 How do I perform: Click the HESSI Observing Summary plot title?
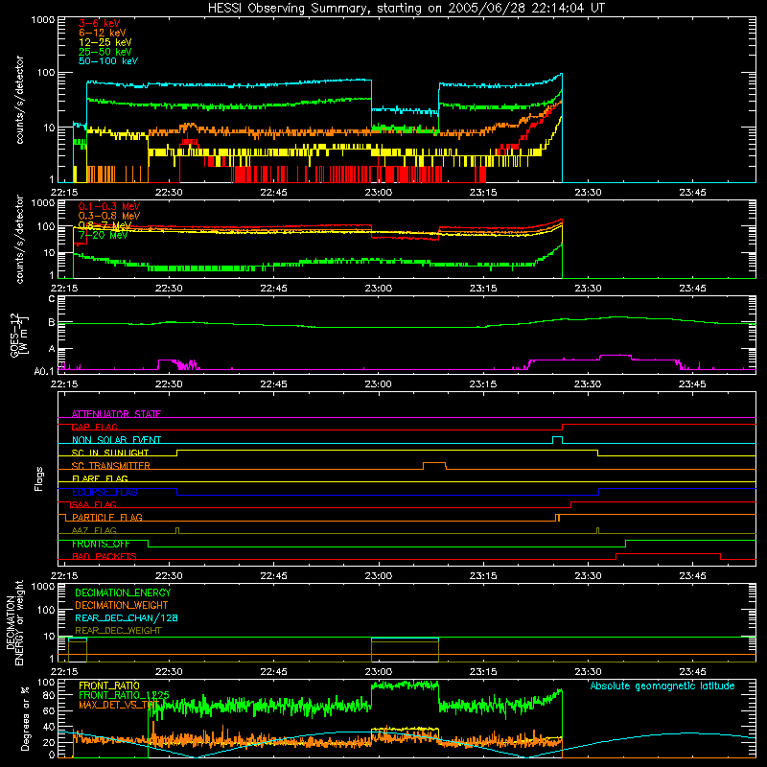point(406,9)
